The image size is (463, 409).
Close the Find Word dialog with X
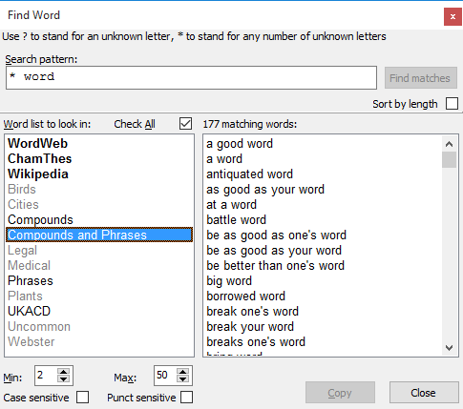coord(452,16)
